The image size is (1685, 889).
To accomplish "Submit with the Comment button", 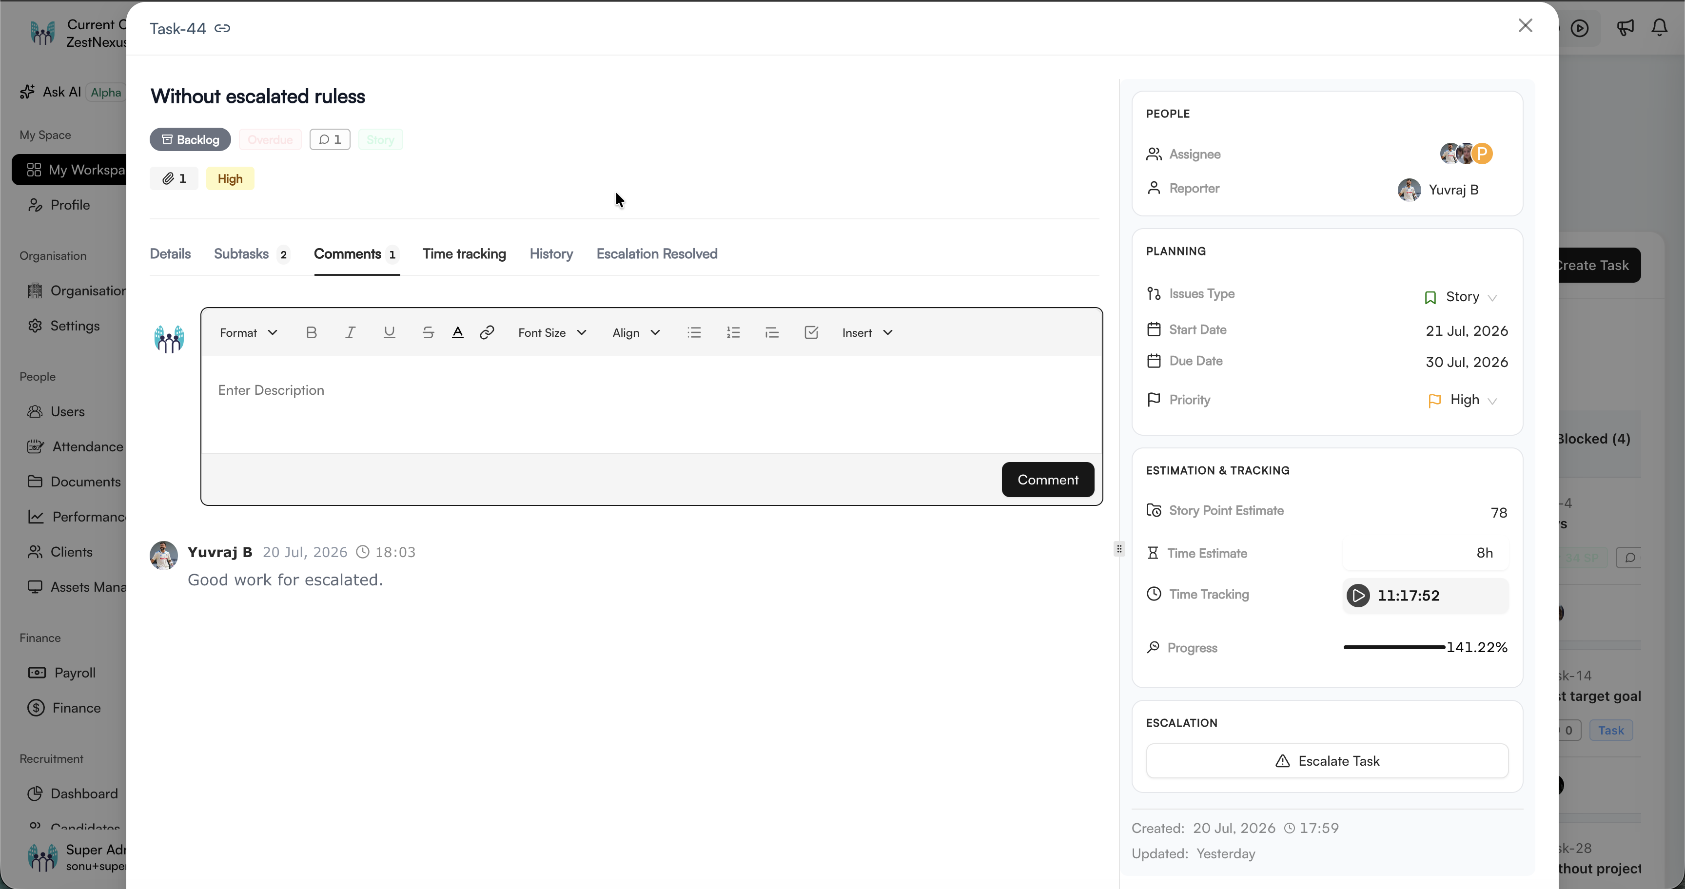I will coord(1048,480).
